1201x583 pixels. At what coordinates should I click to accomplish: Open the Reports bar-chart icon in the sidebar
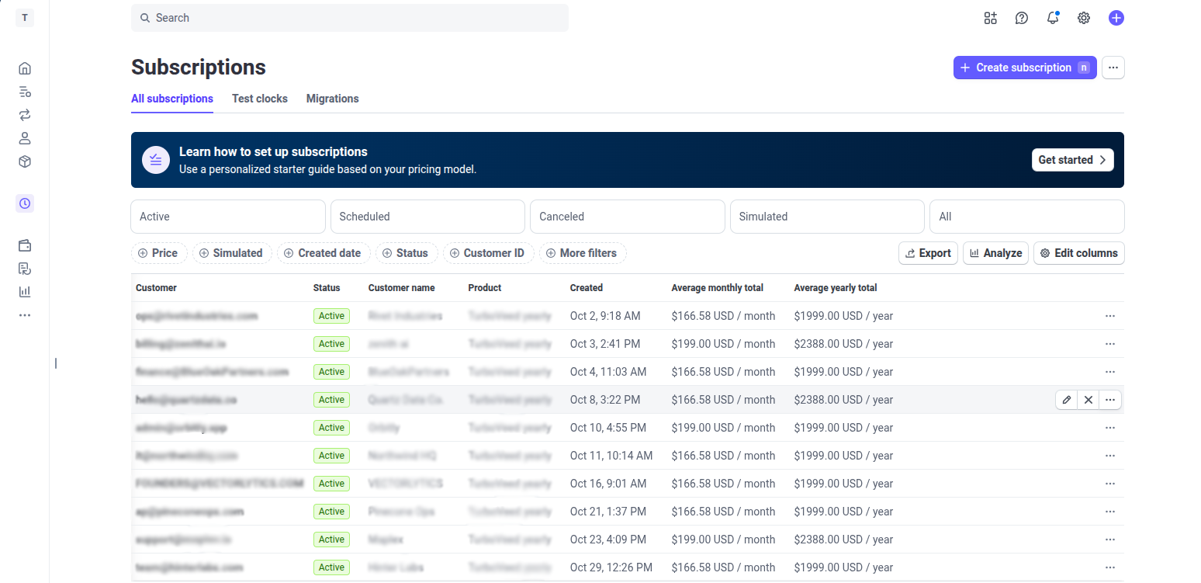point(24,291)
